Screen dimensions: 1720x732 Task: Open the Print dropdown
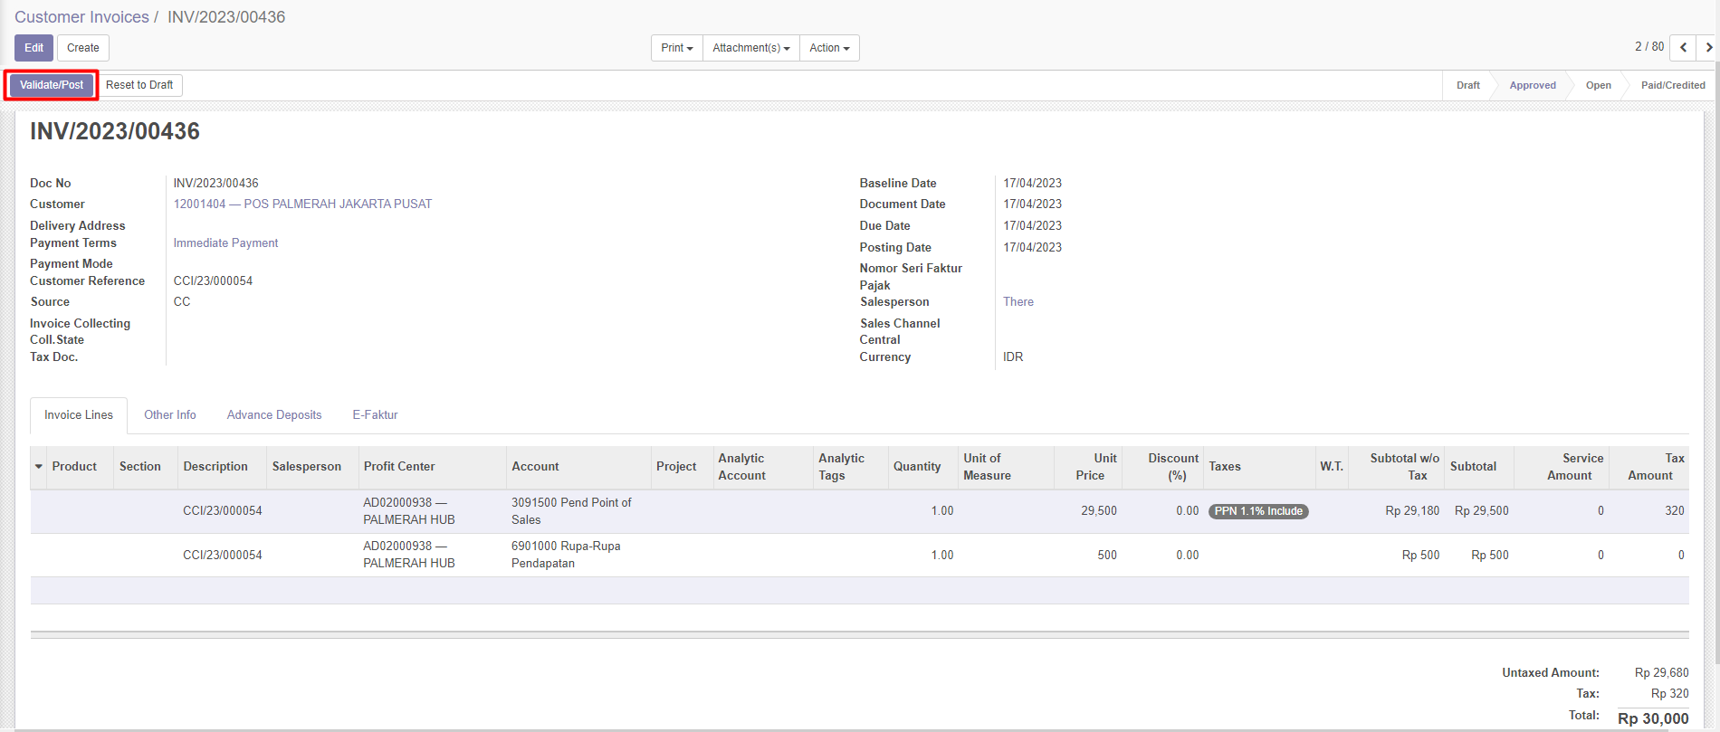tap(676, 48)
